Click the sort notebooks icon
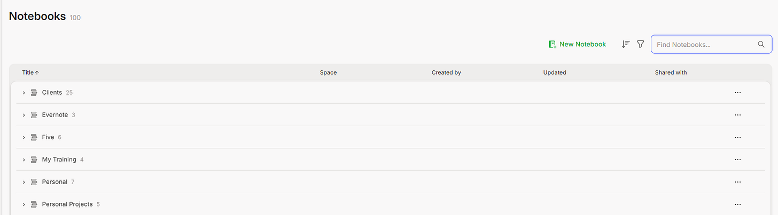This screenshot has height=215, width=778. pyautogui.click(x=626, y=45)
